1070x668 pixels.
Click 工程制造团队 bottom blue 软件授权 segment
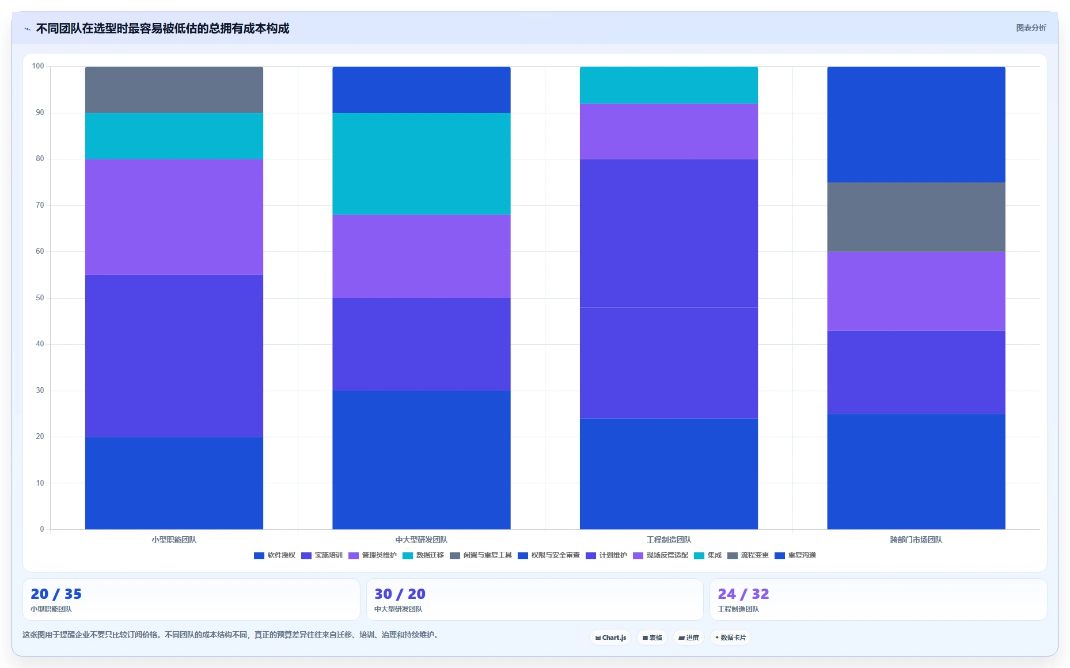(x=669, y=474)
